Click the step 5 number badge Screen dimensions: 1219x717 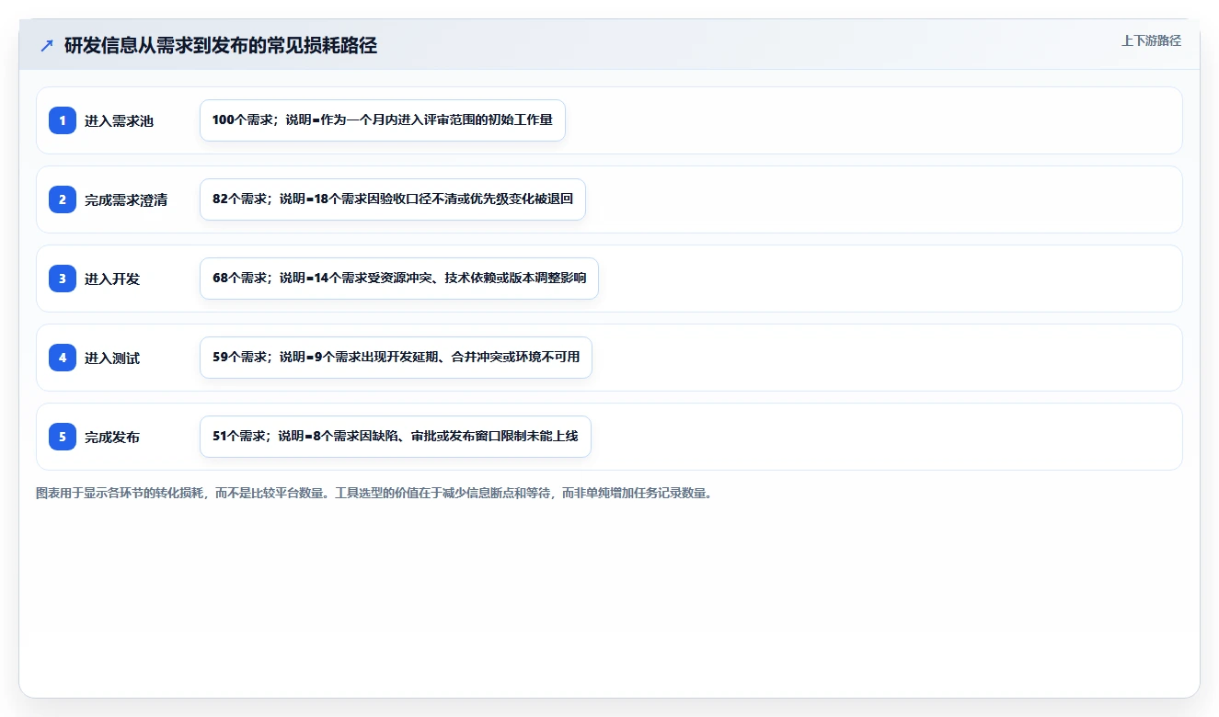63,437
